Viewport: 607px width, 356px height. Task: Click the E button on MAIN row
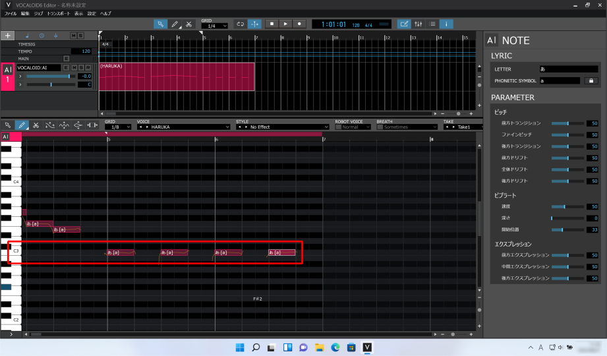coord(66,59)
